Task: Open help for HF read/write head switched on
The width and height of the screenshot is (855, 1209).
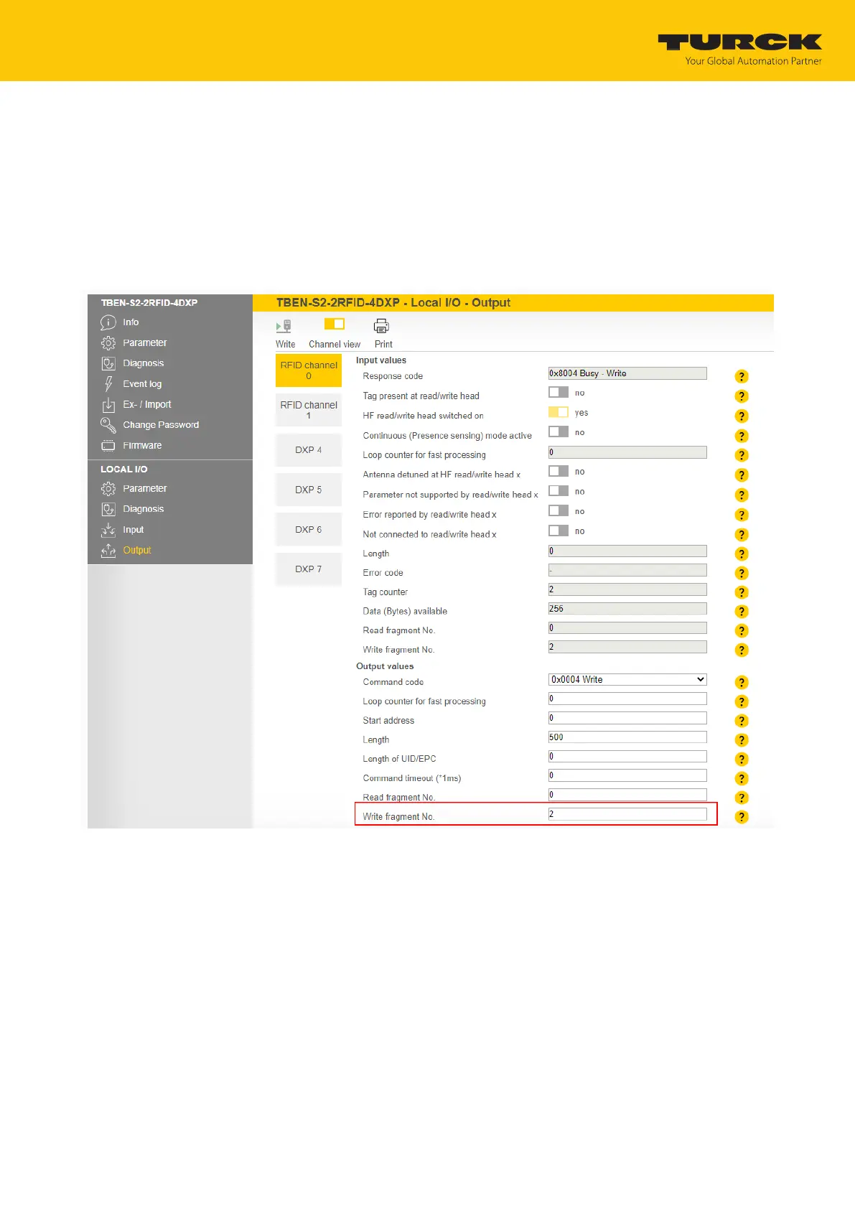Action: point(742,416)
